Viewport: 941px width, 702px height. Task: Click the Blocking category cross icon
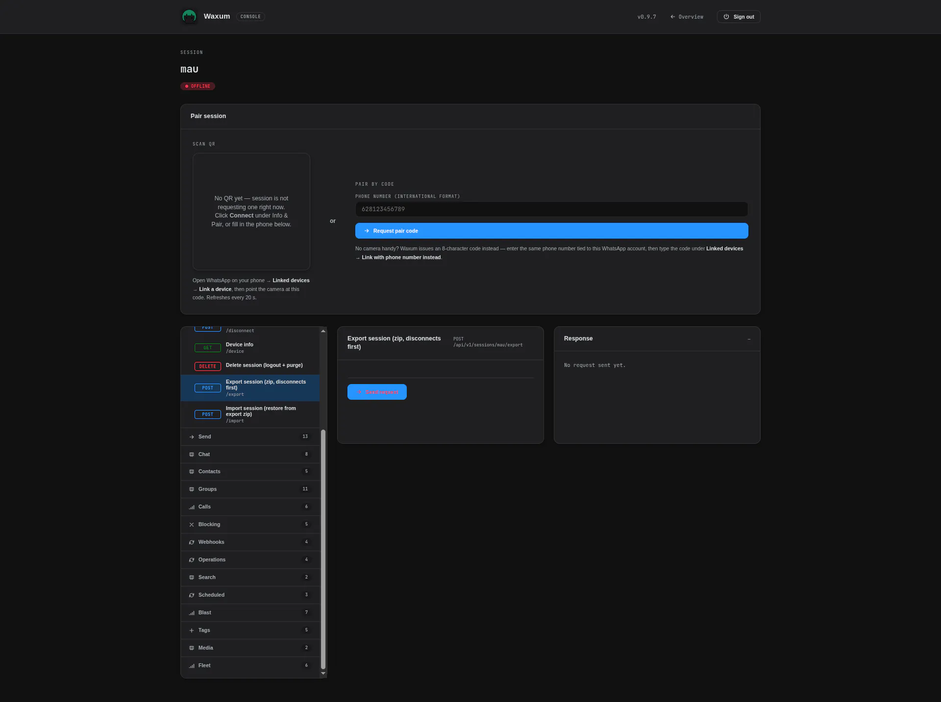pyautogui.click(x=192, y=525)
